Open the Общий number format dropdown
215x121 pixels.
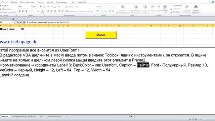[x=114, y=7]
